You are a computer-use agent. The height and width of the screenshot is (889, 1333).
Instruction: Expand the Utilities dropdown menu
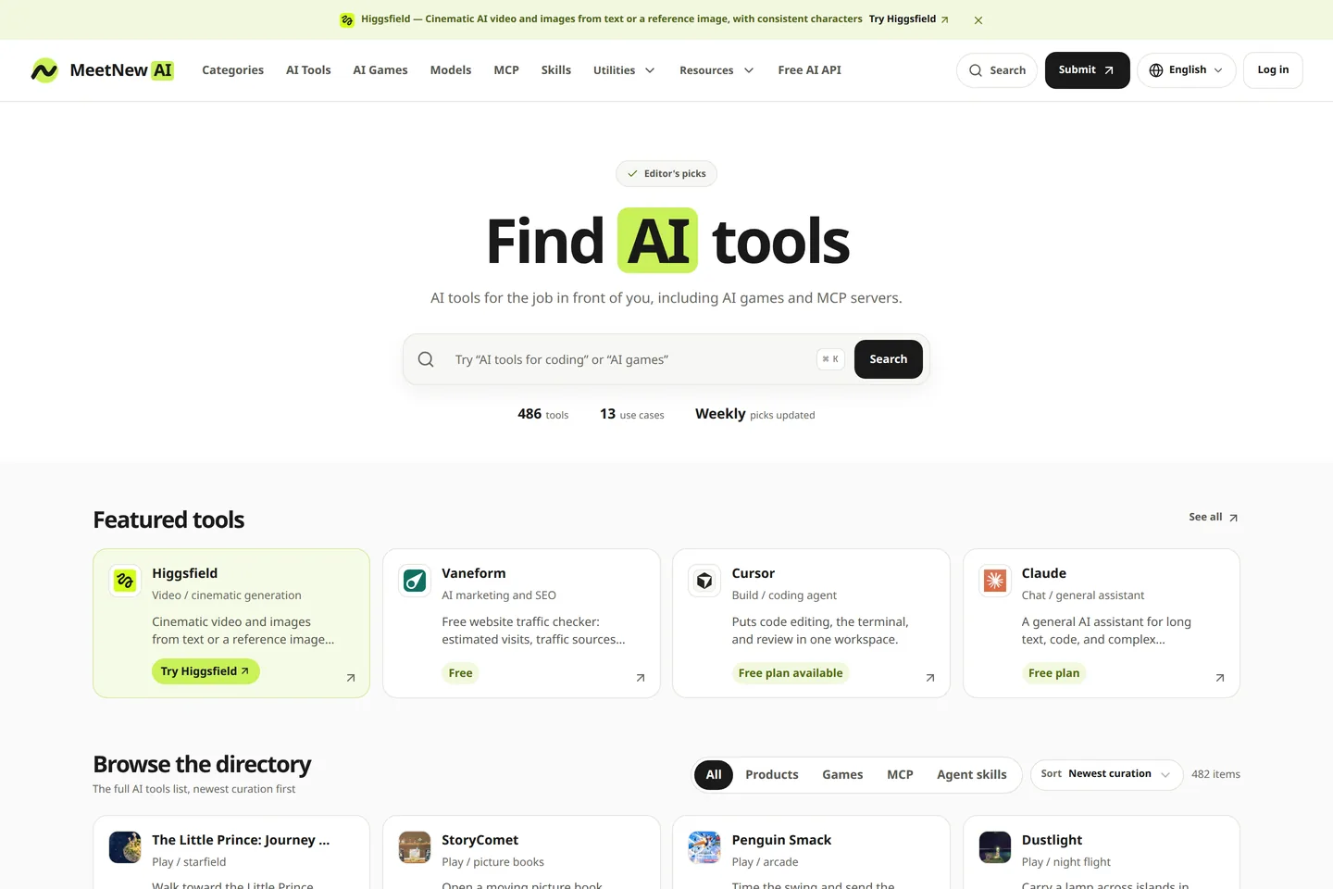click(x=624, y=70)
